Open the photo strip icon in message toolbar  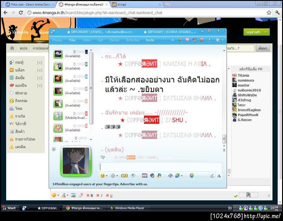(x=145, y=175)
